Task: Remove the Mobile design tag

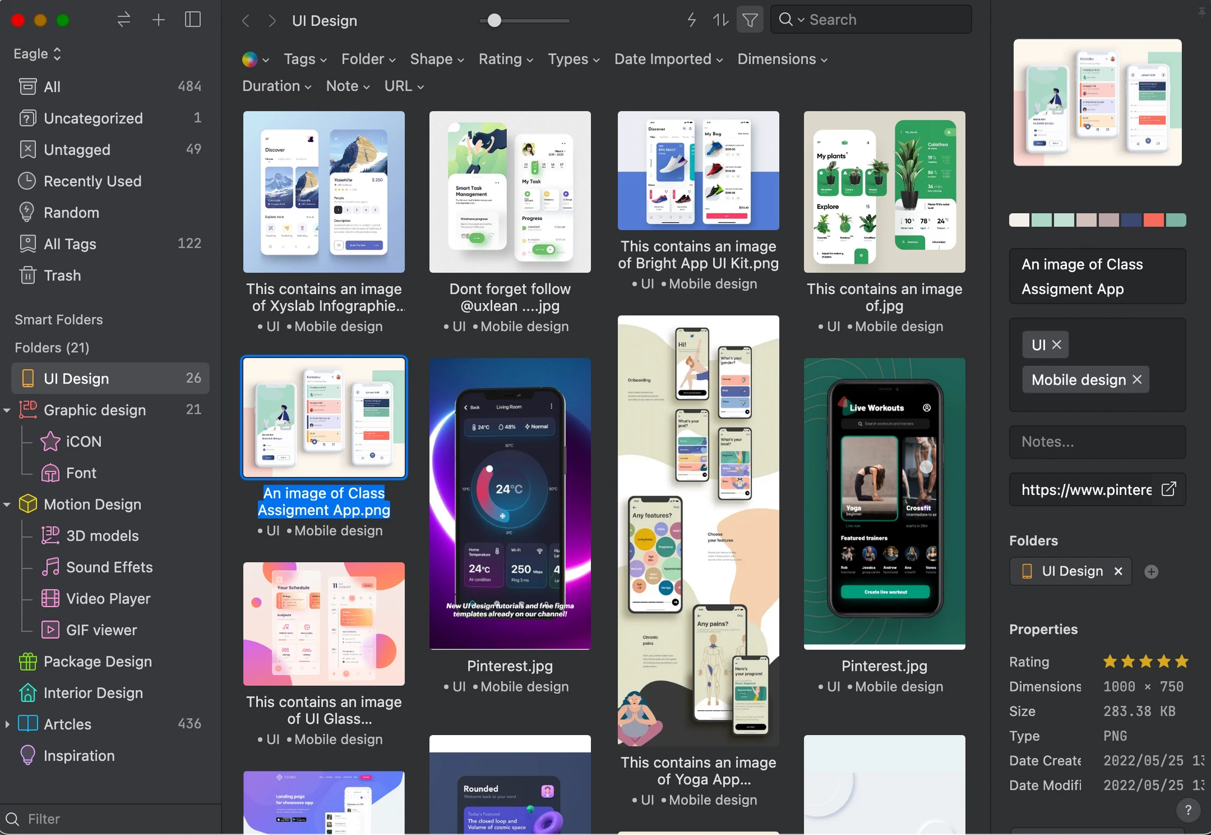Action: [x=1137, y=379]
